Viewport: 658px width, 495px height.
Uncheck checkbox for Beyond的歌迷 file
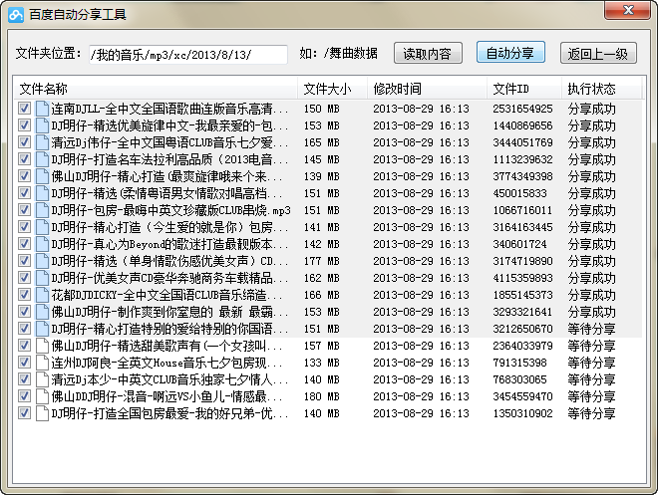pos(24,244)
